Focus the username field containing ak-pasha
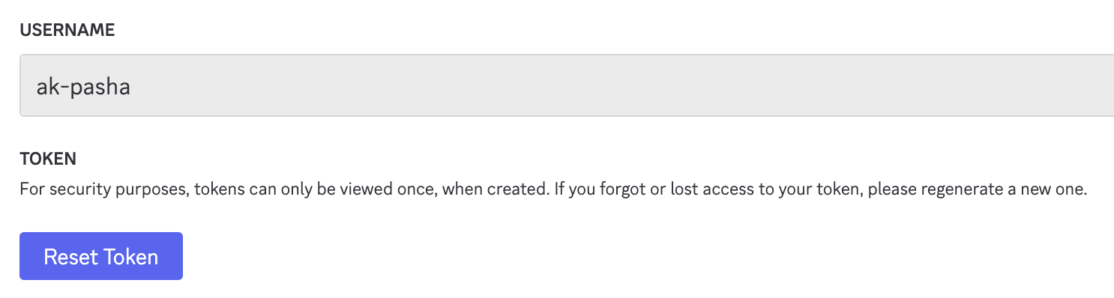Screen dimensions: 1114x298 (x=567, y=85)
